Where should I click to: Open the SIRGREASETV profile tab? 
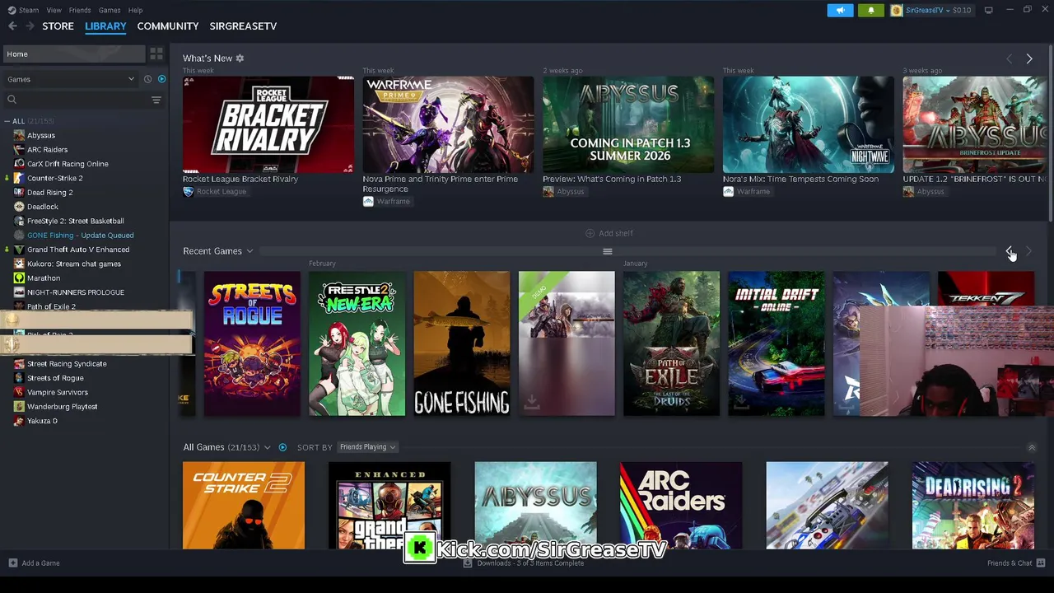click(x=243, y=26)
